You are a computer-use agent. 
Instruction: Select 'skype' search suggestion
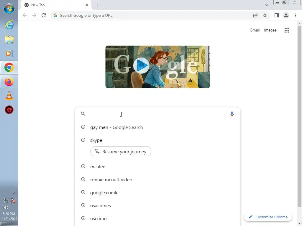[157, 140]
